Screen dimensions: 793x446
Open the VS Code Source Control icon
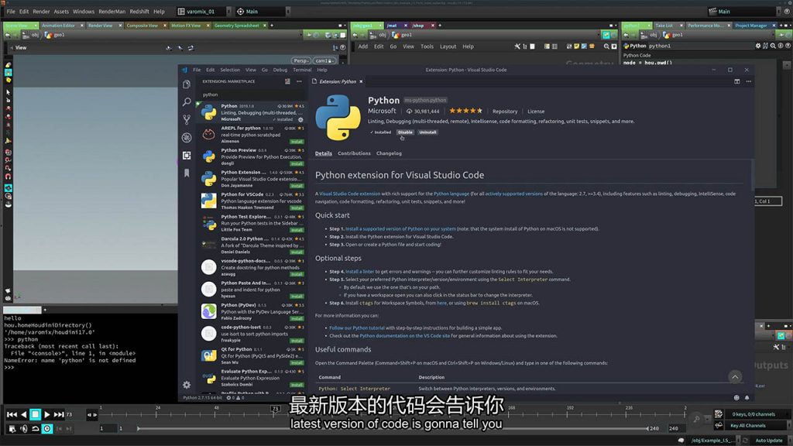pos(187,119)
